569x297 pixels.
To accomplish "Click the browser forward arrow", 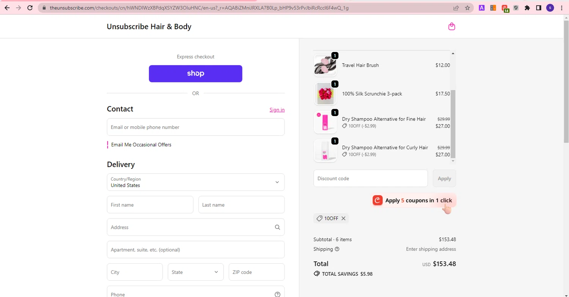I will coord(18,8).
